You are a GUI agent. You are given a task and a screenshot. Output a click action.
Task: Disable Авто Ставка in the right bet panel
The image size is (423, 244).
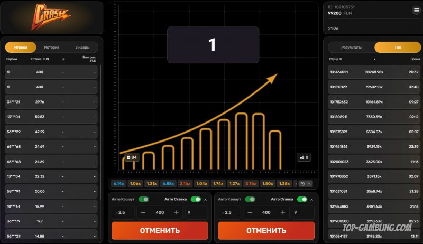click(302, 199)
